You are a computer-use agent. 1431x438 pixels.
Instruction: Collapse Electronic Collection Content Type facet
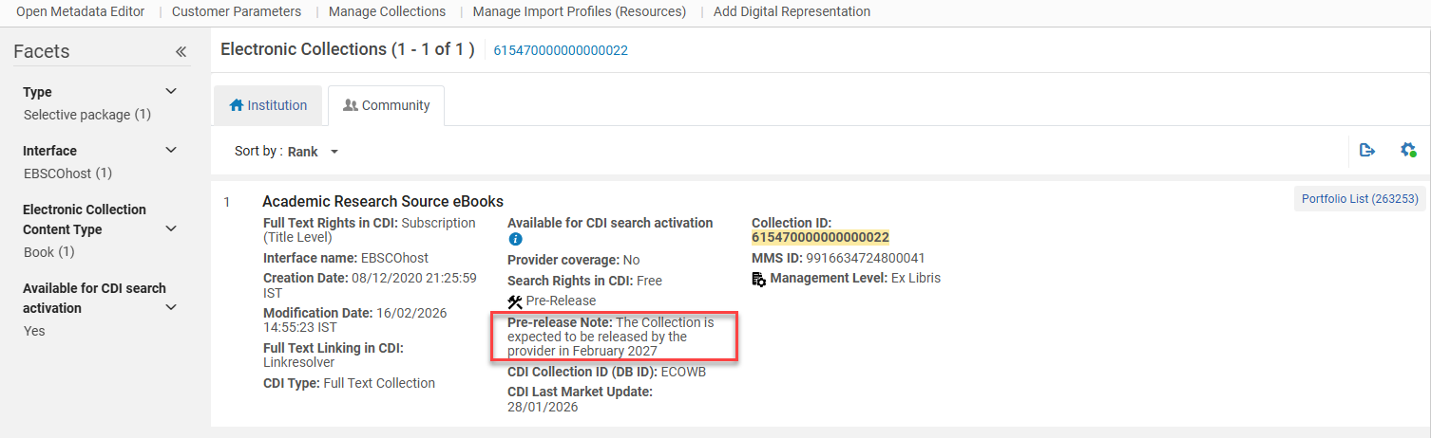coord(171,229)
